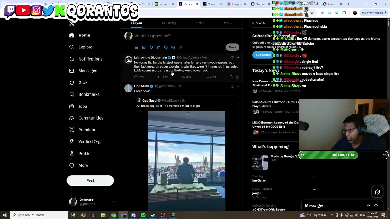
Task: Expand the Messages drawer
Action: coord(376,206)
